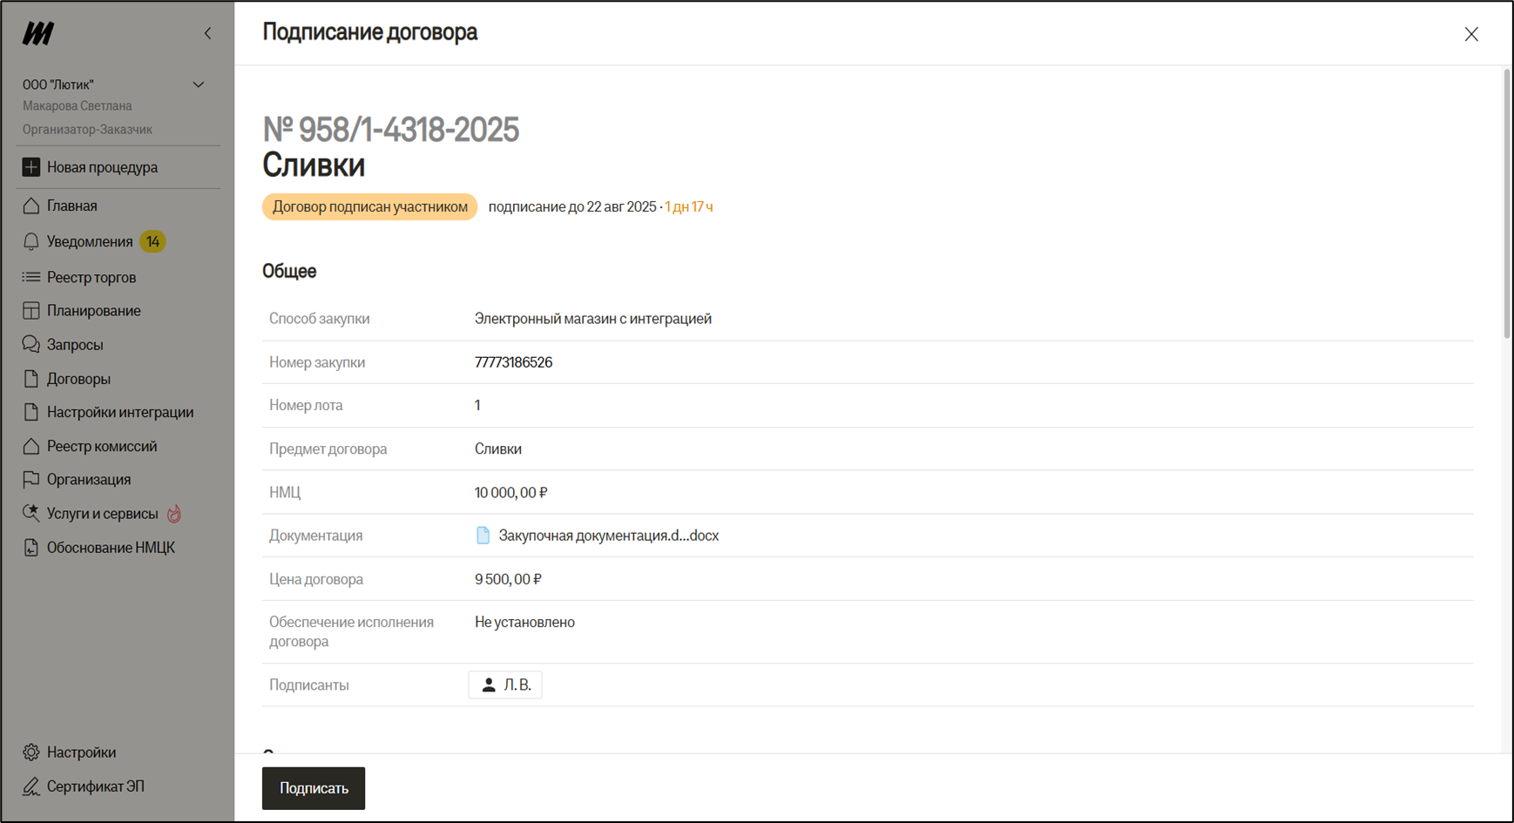Click the signer chip Л.В.
1514x823 pixels.
(505, 685)
